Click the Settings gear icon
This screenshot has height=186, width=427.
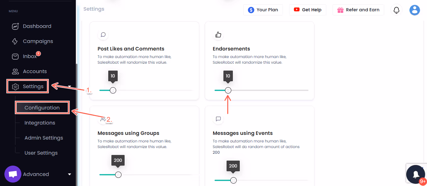pyautogui.click(x=15, y=86)
